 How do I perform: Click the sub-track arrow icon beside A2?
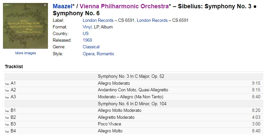pos(7,90)
